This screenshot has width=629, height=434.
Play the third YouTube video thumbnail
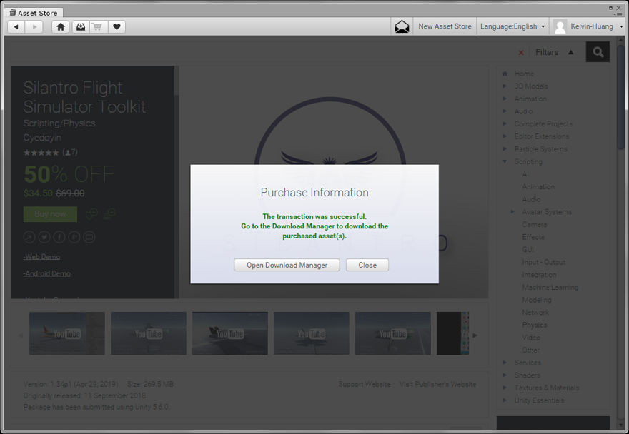(x=230, y=333)
